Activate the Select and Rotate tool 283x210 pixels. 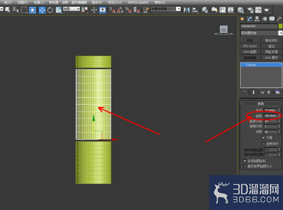(x=50, y=10)
